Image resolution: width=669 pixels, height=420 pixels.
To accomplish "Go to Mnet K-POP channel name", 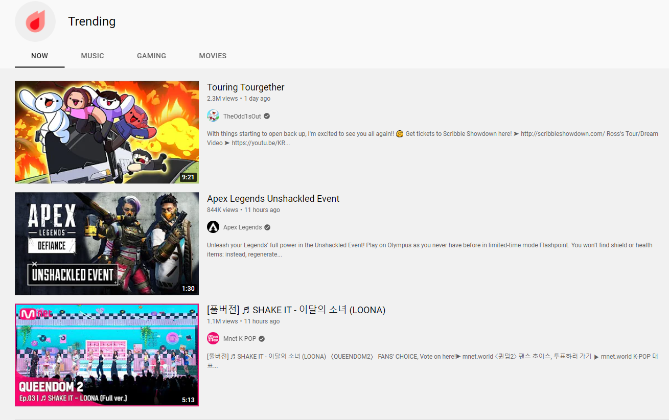I will click(240, 339).
